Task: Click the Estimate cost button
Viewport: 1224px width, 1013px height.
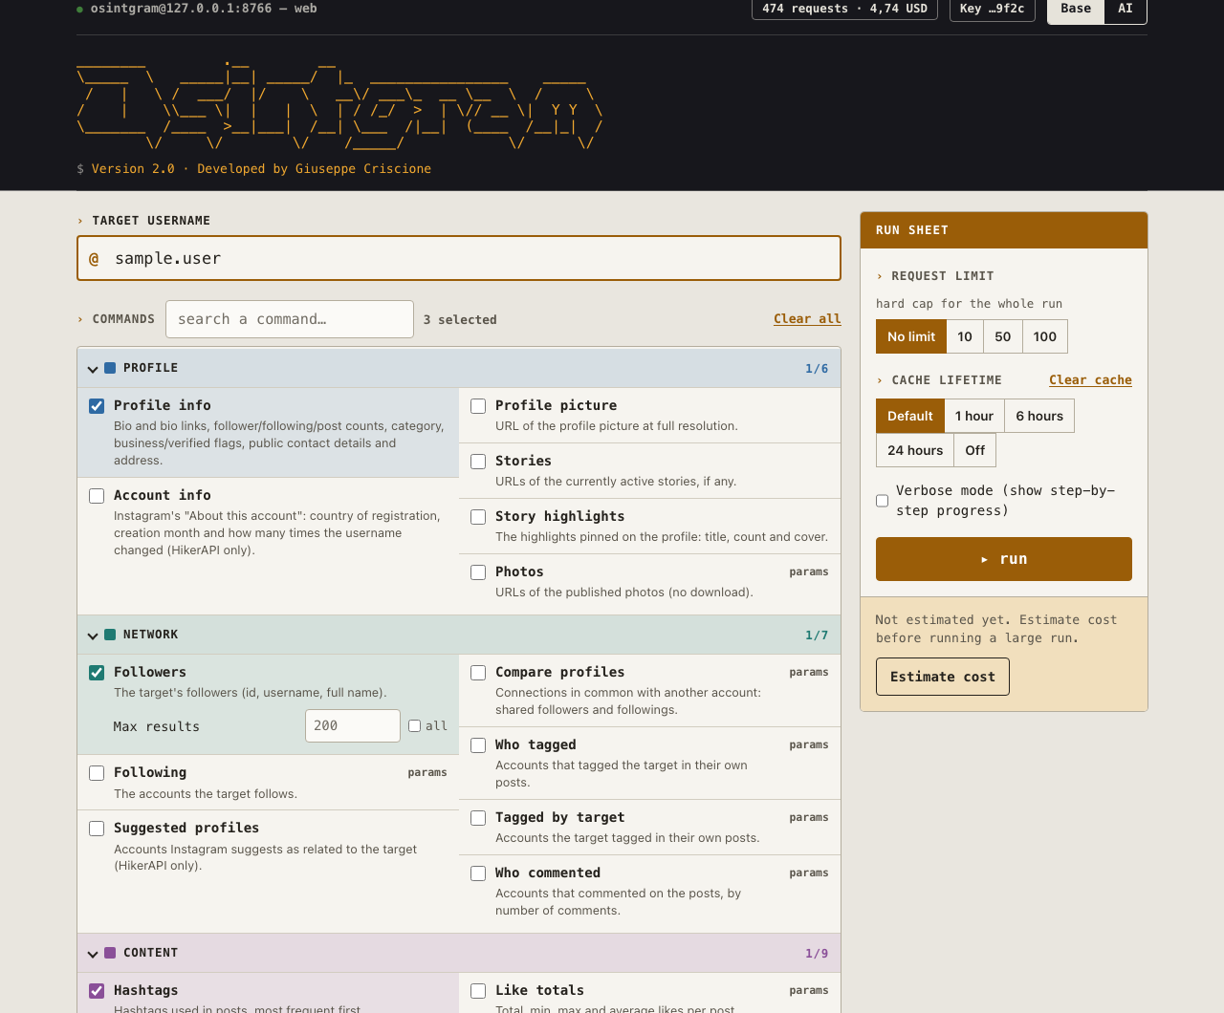Action: [943, 677]
